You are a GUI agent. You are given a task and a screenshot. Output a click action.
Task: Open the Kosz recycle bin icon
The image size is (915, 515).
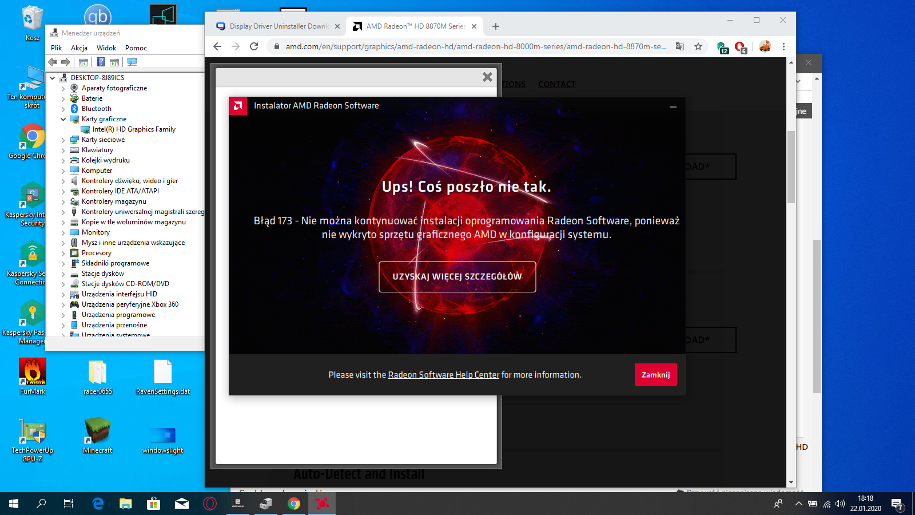[33, 23]
